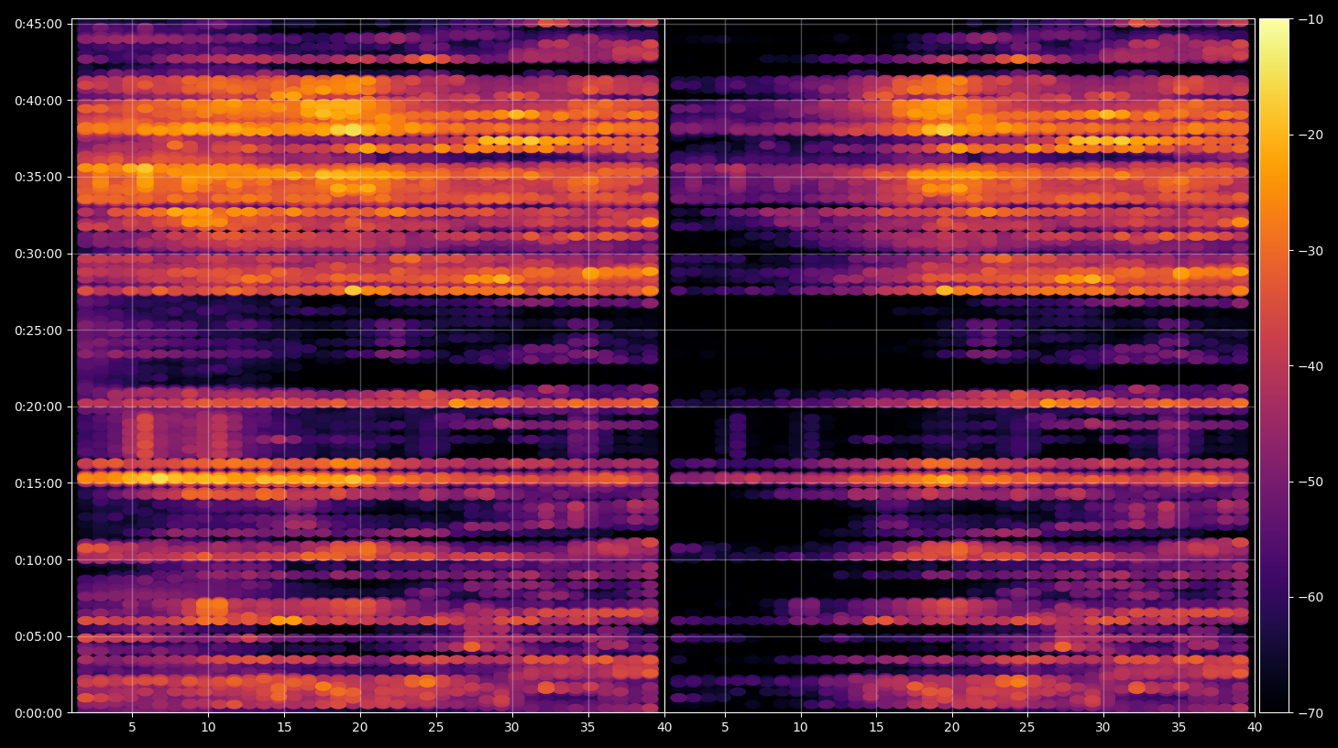The image size is (1338, 748).
Task: Select the 0:00:00 time axis label
Action: [x=38, y=713]
